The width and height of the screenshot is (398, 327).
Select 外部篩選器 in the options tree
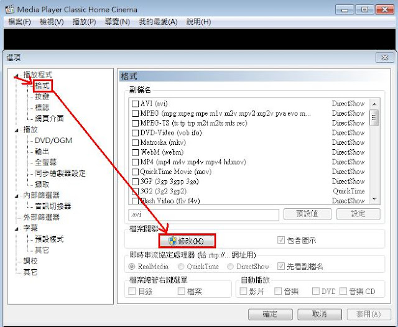42,217
